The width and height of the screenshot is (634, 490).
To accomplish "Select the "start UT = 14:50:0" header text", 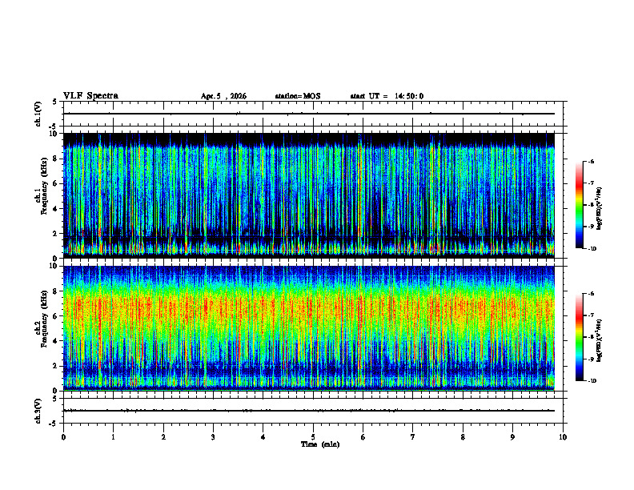I will 387,96.
